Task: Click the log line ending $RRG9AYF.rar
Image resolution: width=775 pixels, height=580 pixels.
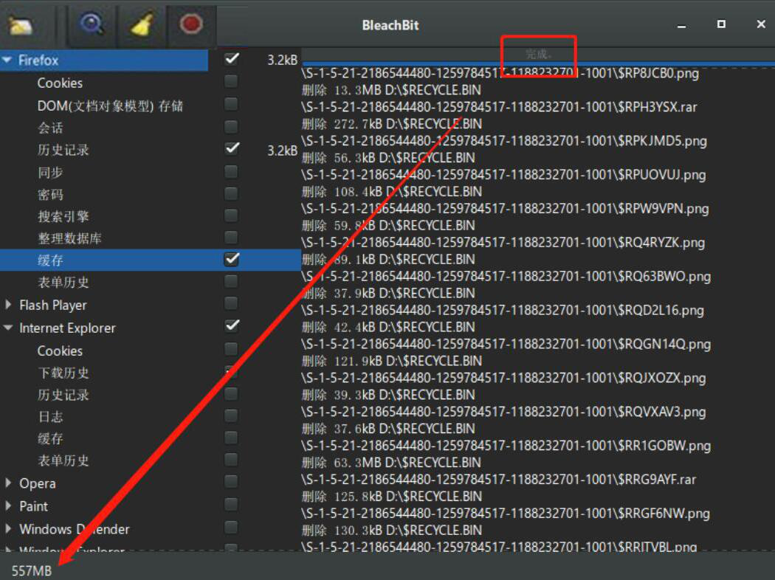Action: pos(499,479)
